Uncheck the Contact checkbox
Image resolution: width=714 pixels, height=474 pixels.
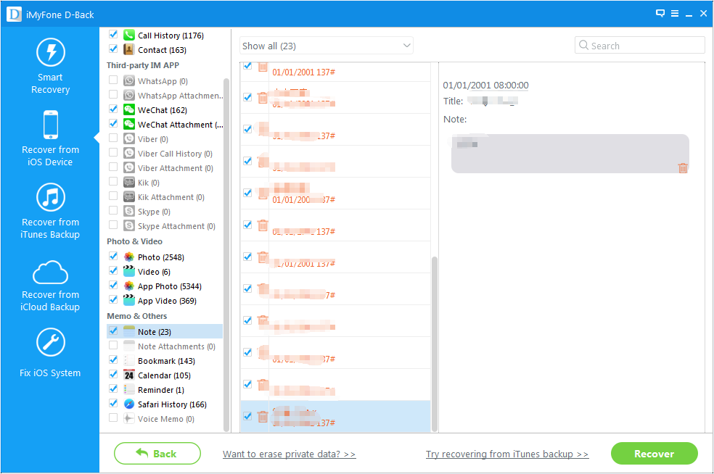[x=113, y=49]
